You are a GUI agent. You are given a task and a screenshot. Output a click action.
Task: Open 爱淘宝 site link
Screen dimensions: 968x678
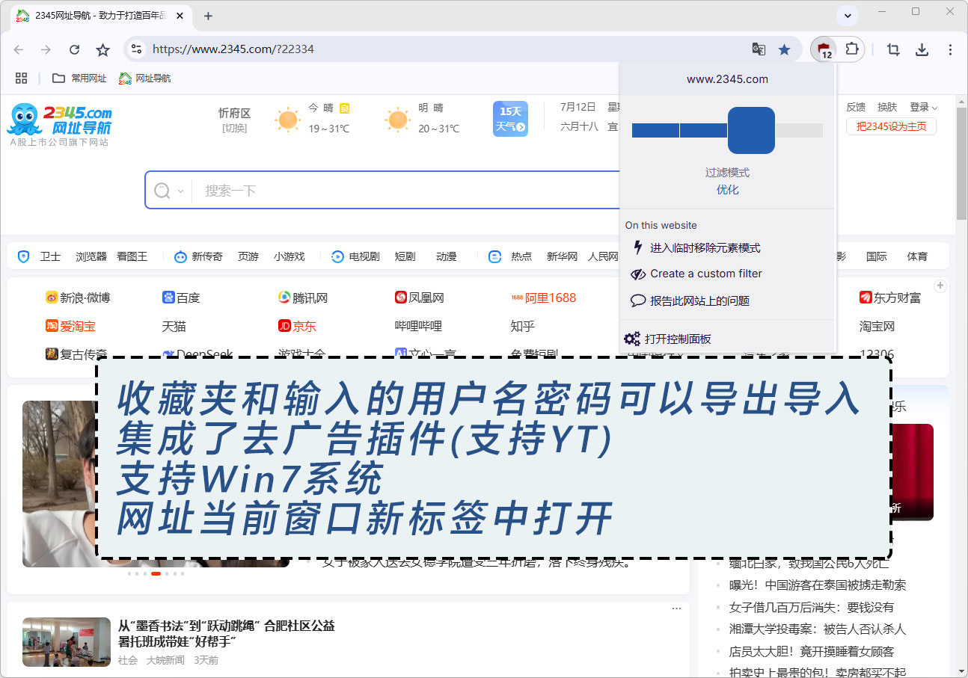[x=70, y=326]
